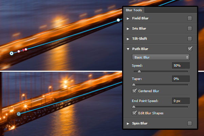
Task: Click the Path Blur label
Action: click(x=140, y=49)
